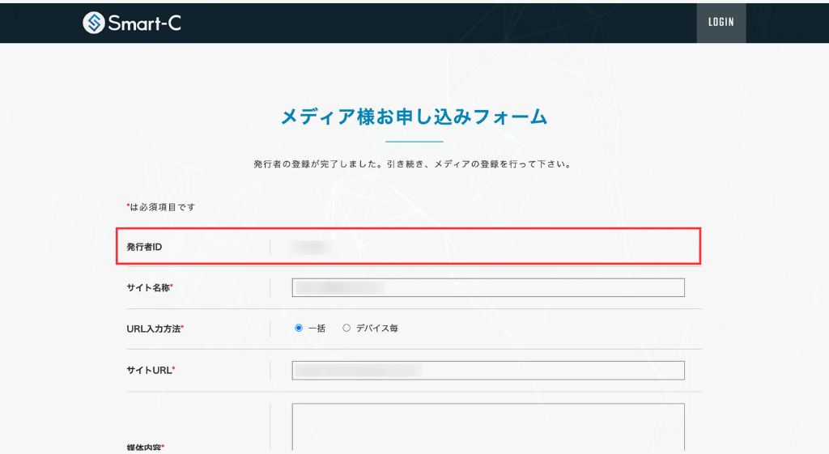
Task: Click the は必須項目です note
Action: [161, 207]
